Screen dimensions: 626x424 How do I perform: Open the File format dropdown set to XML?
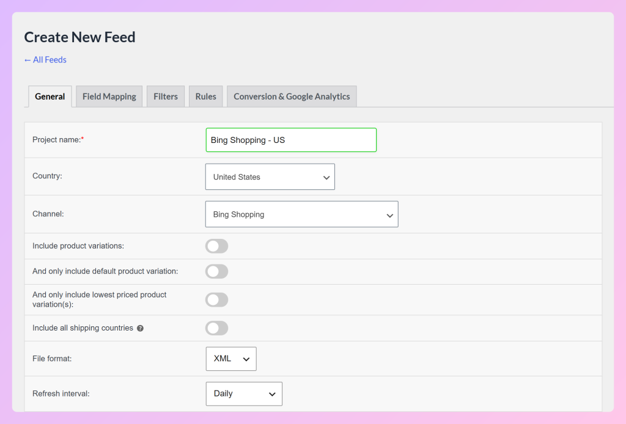point(231,359)
